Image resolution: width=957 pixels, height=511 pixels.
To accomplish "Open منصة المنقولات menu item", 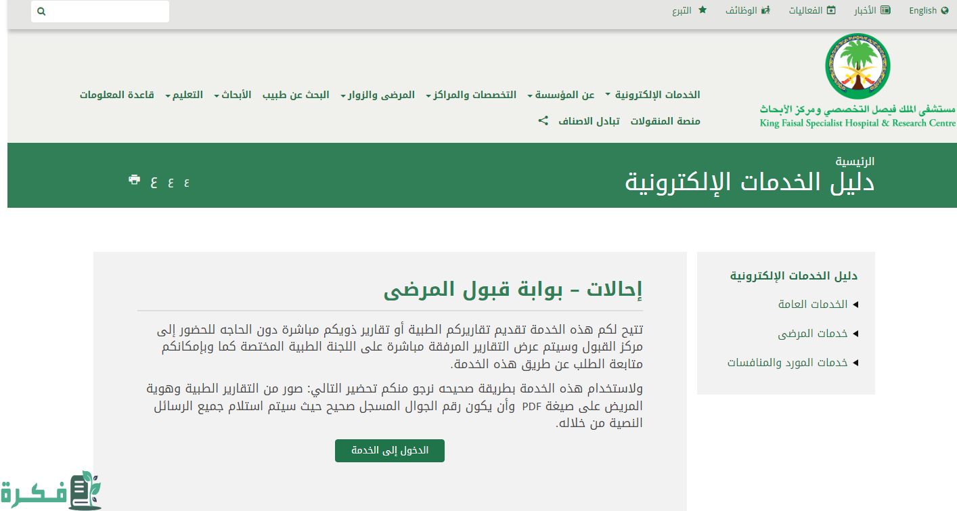I will pos(665,121).
